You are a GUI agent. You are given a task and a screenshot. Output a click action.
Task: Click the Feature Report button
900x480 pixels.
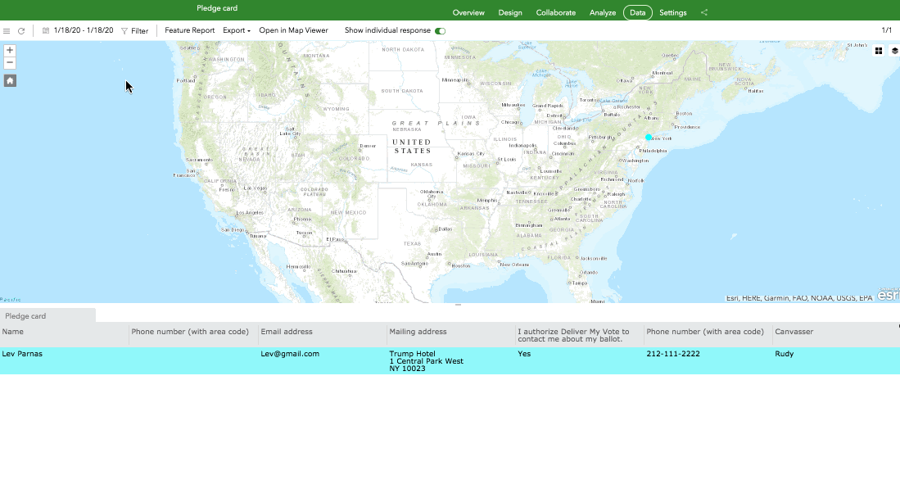(x=189, y=30)
